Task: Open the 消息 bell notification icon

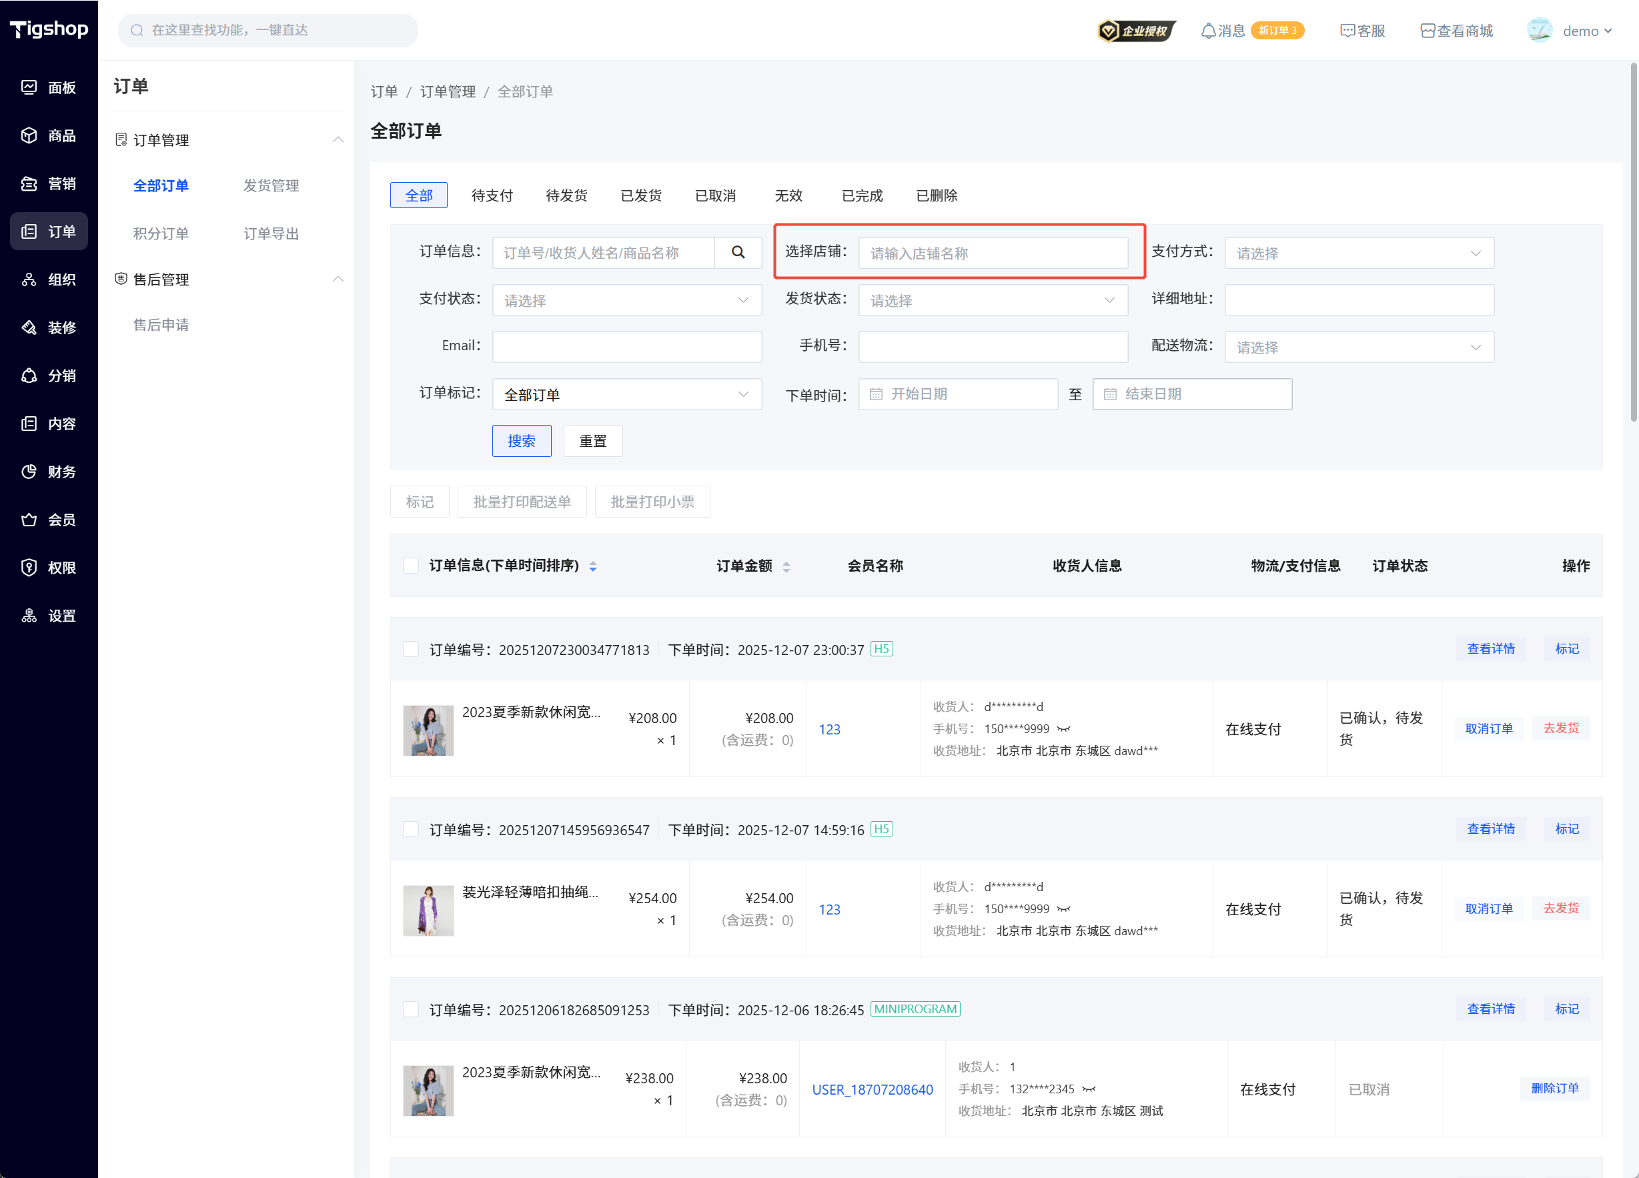Action: coord(1207,31)
